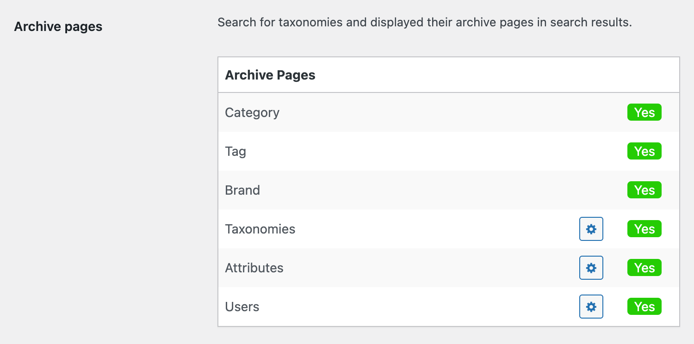Click the Category row label
The height and width of the screenshot is (344, 694).
coord(252,113)
